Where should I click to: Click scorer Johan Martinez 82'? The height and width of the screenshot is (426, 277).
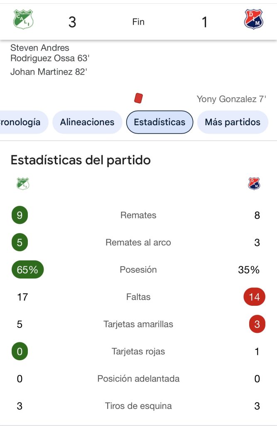click(49, 72)
